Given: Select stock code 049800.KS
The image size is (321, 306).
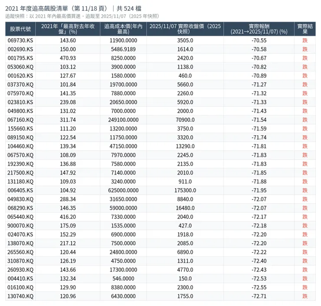Looking at the screenshot, I should coord(20,111).
